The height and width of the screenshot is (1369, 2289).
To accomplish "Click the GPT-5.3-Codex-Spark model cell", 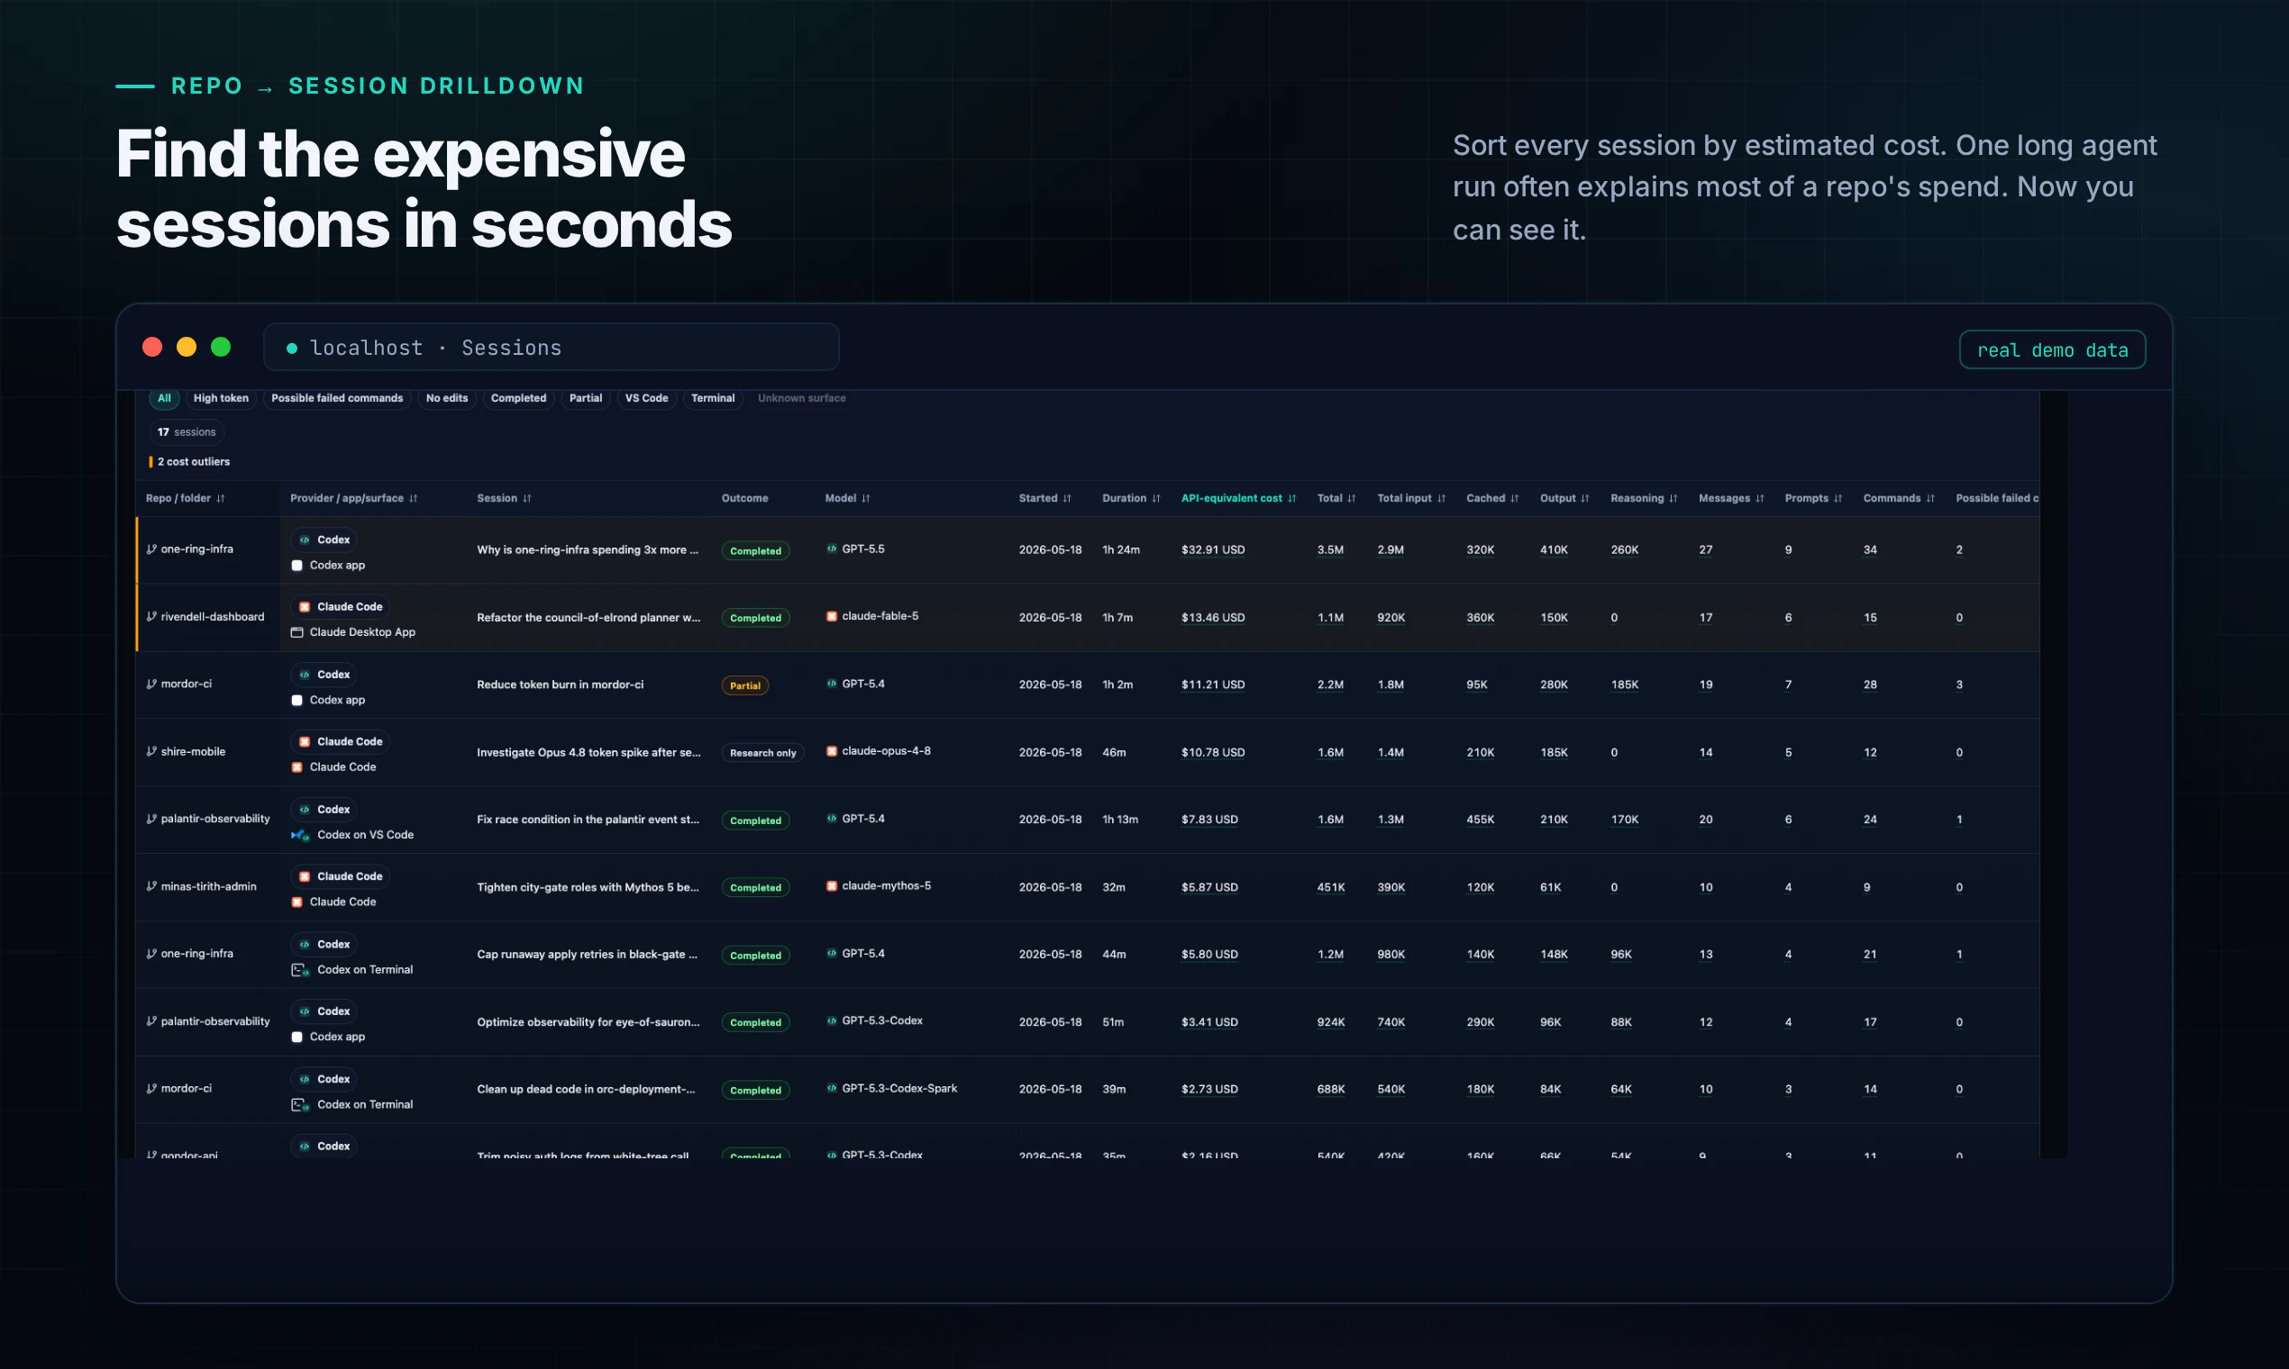I will (891, 1089).
